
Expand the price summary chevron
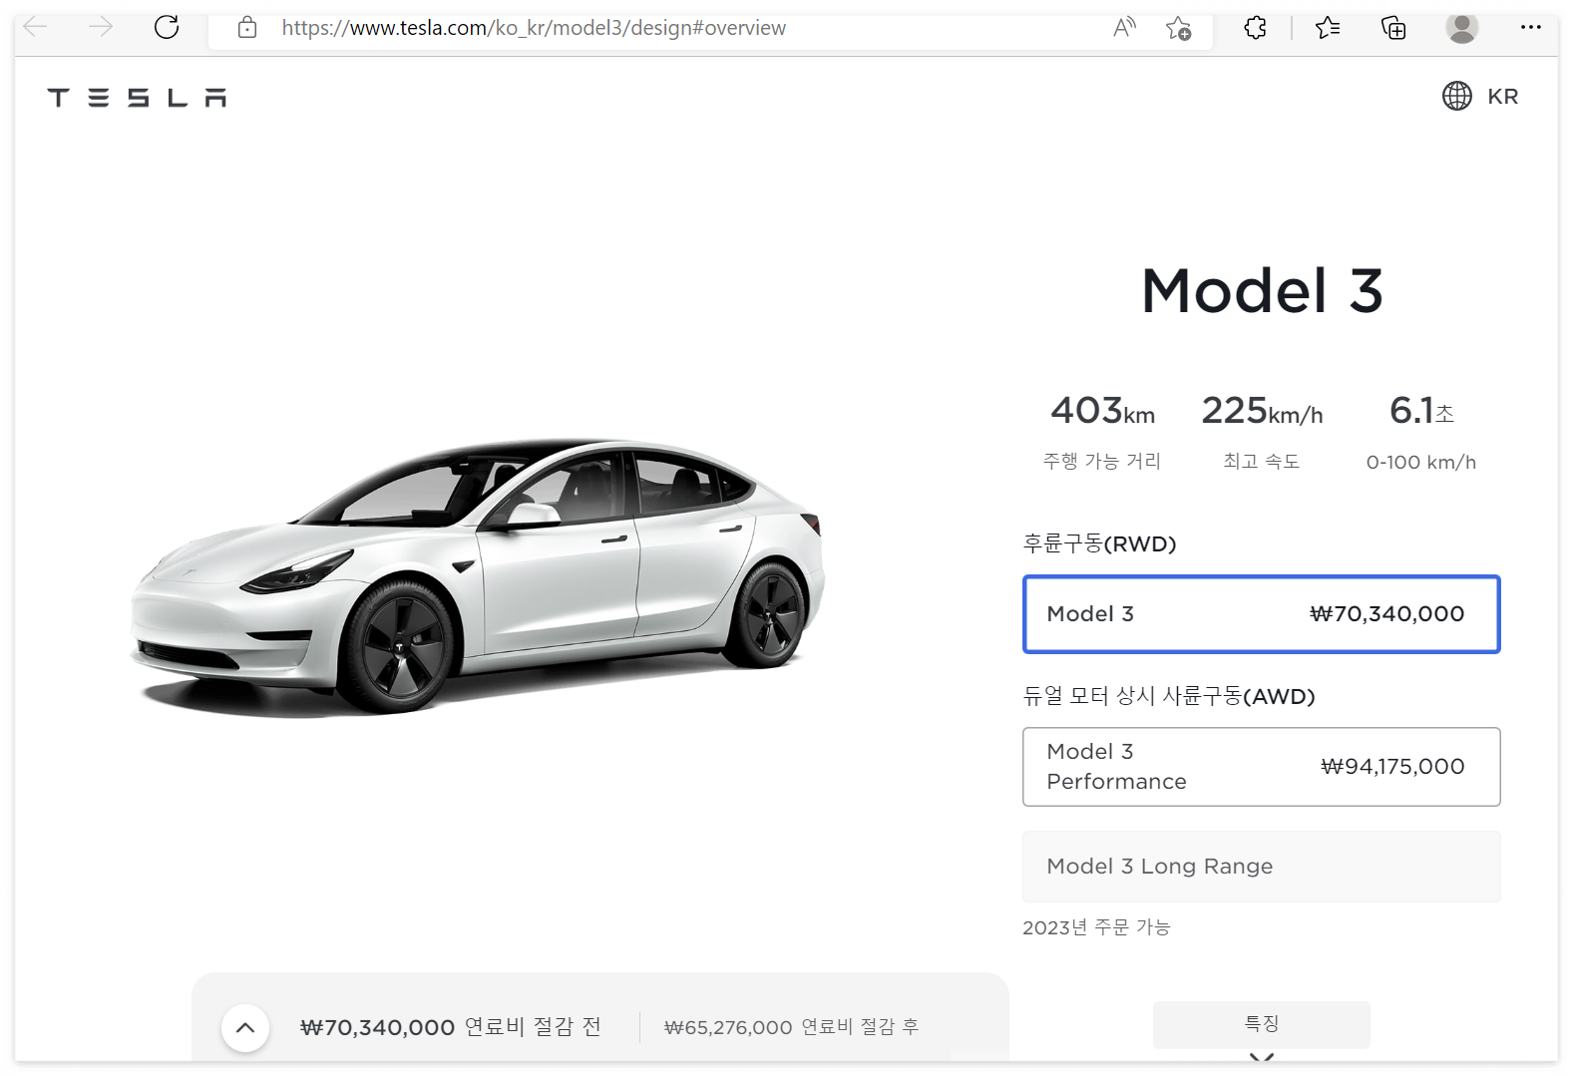pyautogui.click(x=245, y=1028)
